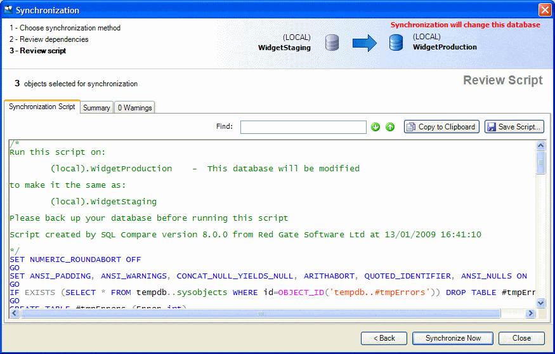555x354 pixels.
Task: Focus the Find text field
Action: click(303, 127)
